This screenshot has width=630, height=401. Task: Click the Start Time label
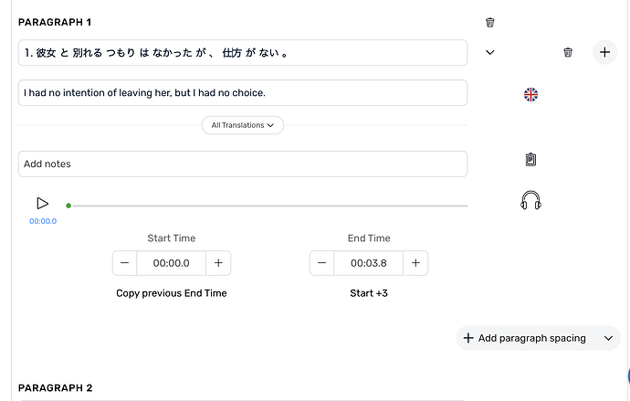(172, 238)
